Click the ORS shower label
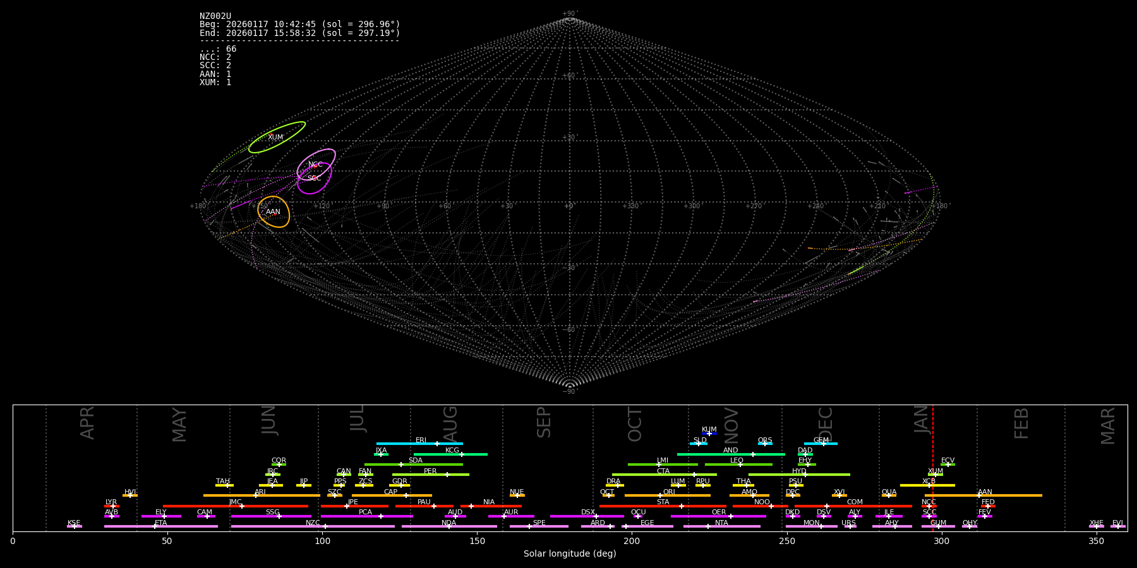This screenshot has height=568, width=1137. (x=765, y=441)
